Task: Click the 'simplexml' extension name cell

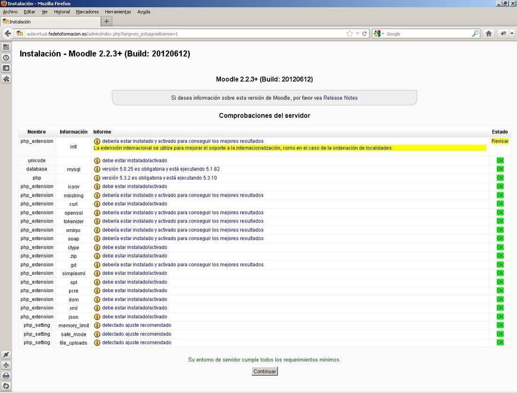Action: click(73, 273)
